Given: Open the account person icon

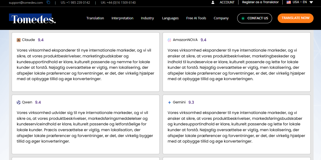Looking at the screenshot, I should (213, 2).
